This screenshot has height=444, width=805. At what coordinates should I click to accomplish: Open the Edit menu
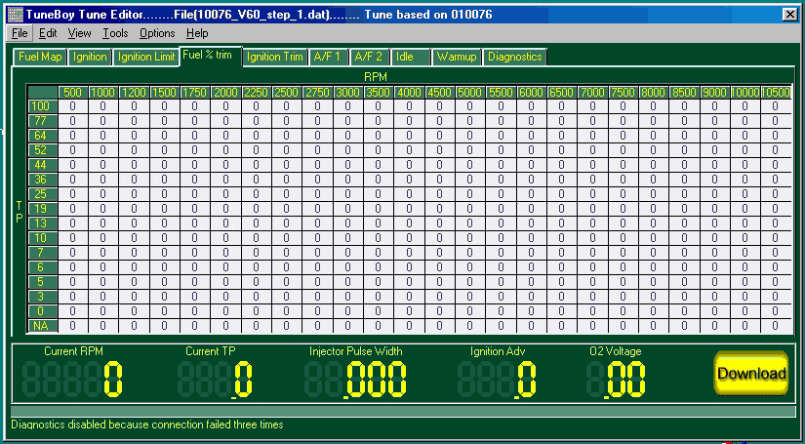tap(48, 33)
